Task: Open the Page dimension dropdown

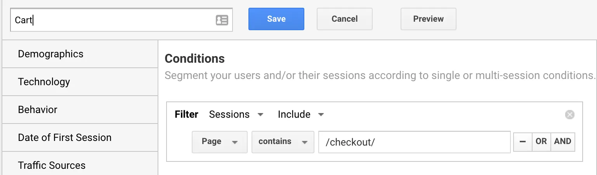Action: (x=220, y=142)
